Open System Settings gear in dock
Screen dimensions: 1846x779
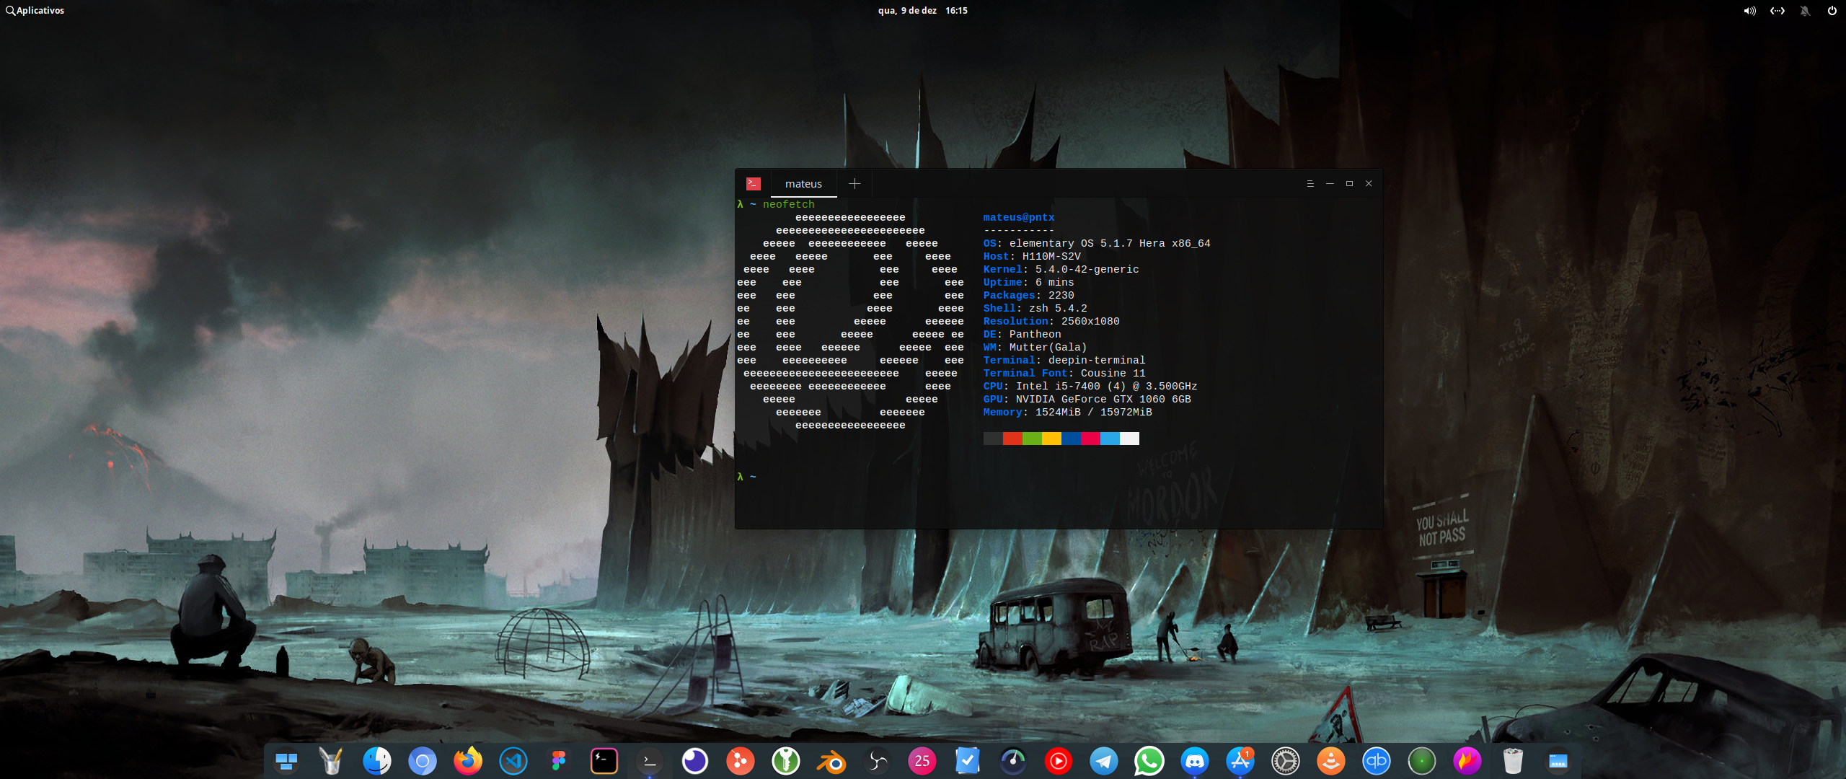pos(1286,761)
